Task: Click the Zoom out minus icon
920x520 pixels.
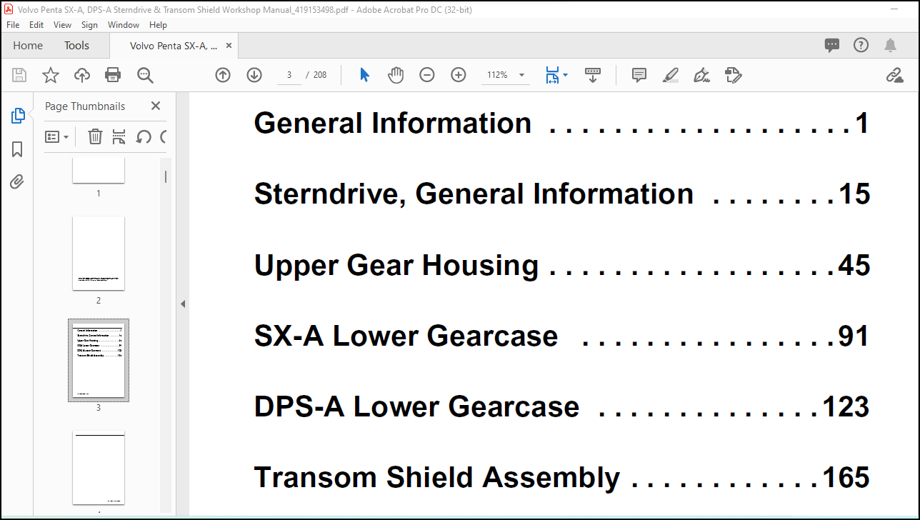Action: point(427,75)
